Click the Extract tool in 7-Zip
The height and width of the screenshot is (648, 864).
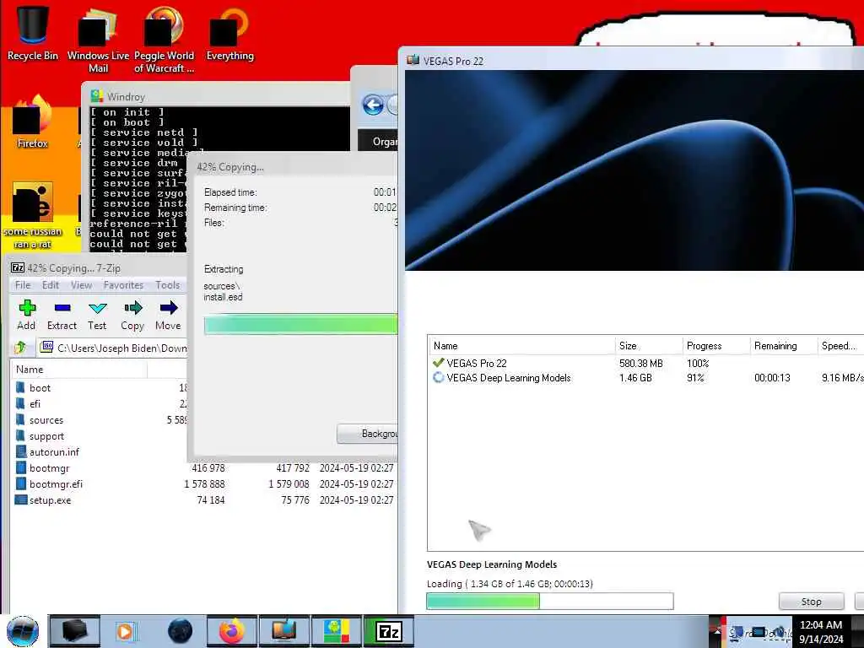tap(62, 316)
